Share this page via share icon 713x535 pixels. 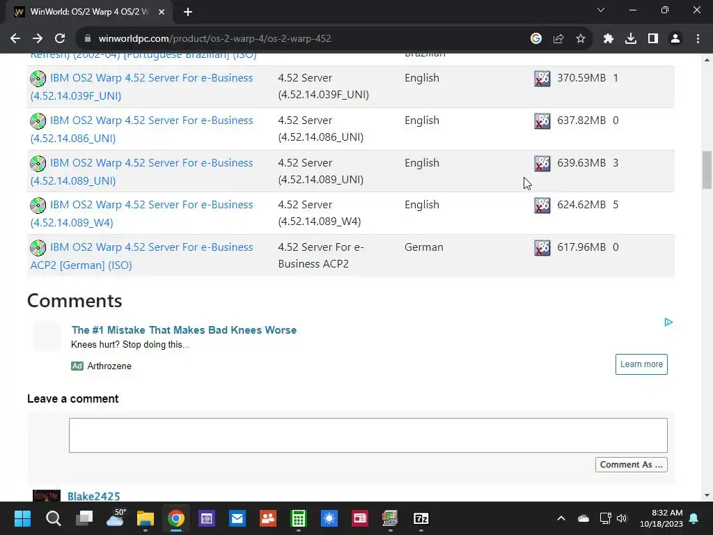coord(558,39)
